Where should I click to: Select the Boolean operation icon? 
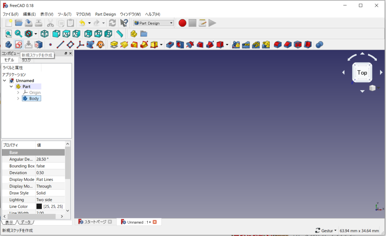click(x=319, y=44)
